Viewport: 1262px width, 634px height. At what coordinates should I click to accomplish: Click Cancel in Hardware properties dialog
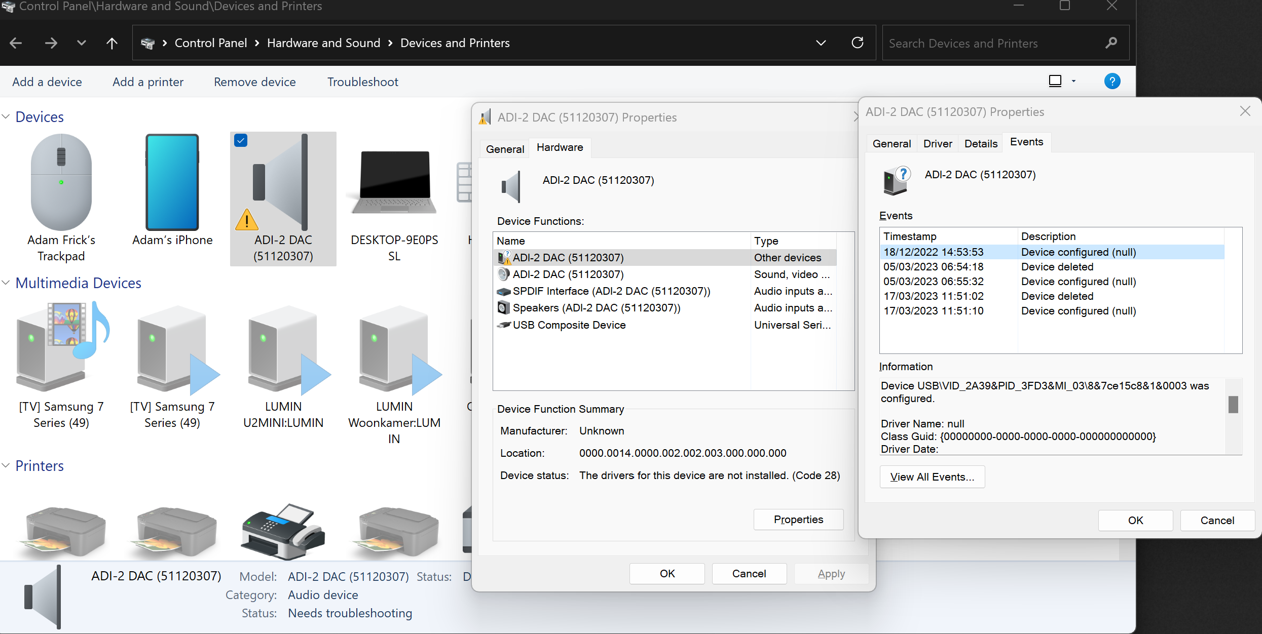(x=749, y=574)
